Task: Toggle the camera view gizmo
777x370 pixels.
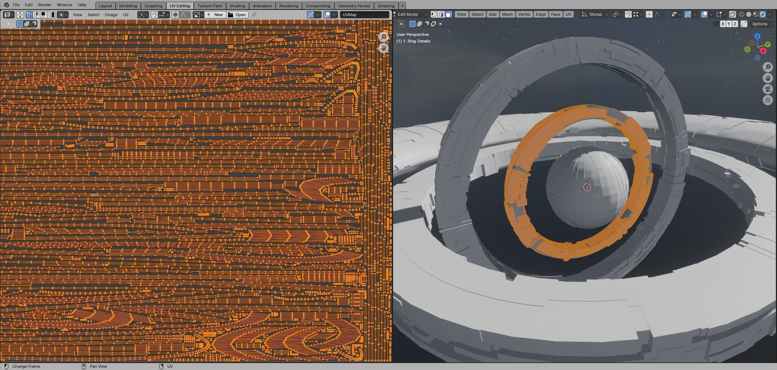Action: (768, 89)
